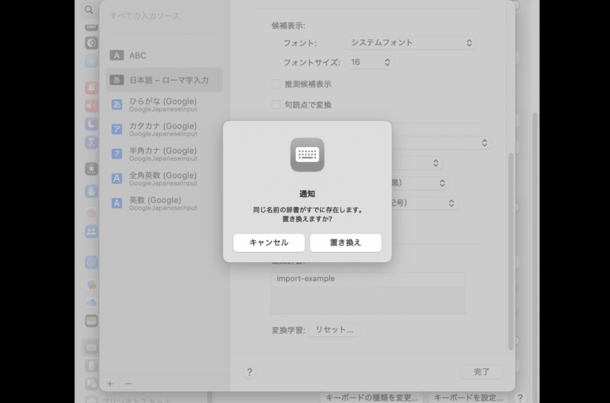Add a new input source with the + icon
610x403 pixels.
[110, 384]
